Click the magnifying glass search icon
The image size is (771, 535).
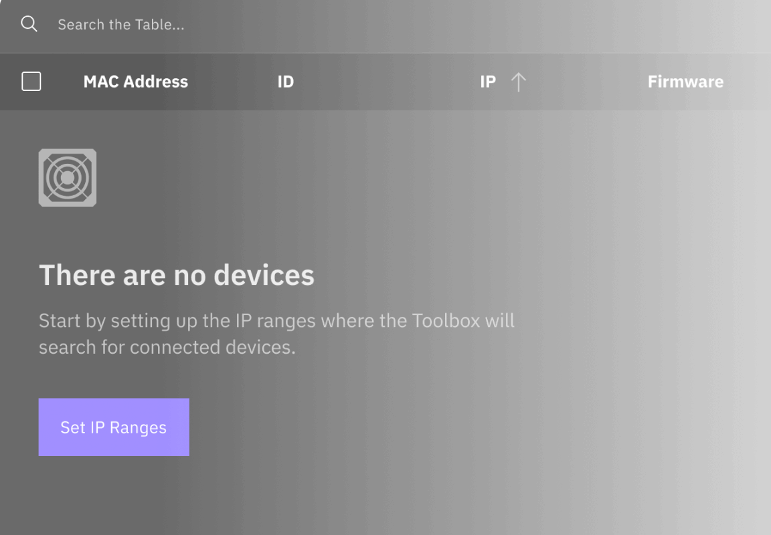coord(29,25)
